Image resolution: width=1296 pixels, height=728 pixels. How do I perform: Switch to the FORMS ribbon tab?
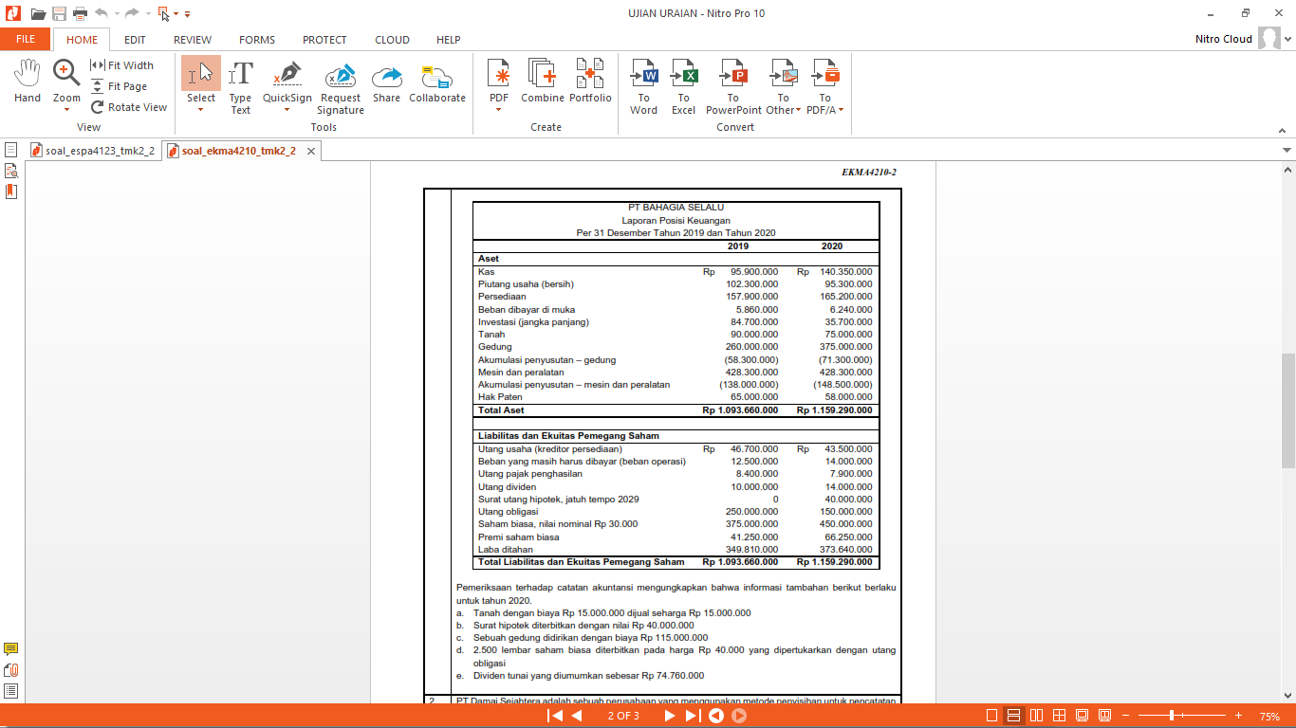tap(257, 40)
